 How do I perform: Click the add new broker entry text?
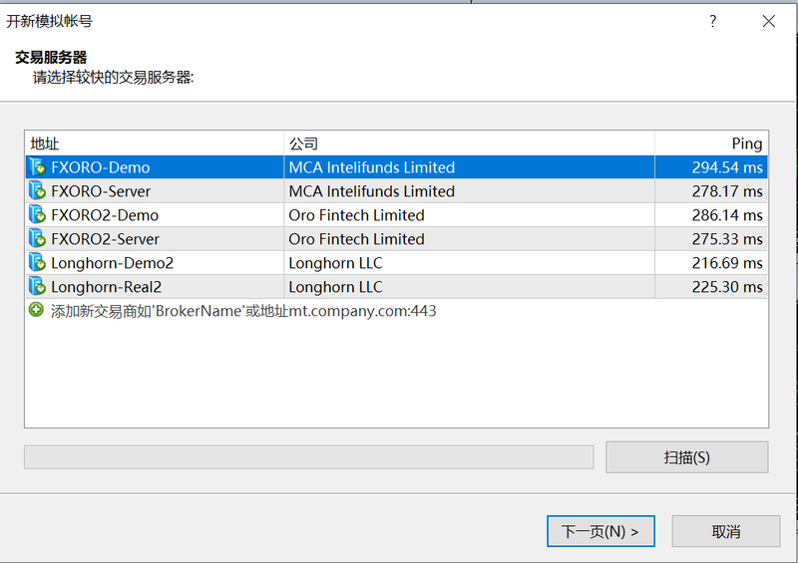point(243,311)
